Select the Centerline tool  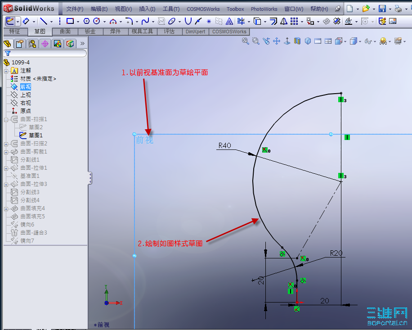point(60,21)
